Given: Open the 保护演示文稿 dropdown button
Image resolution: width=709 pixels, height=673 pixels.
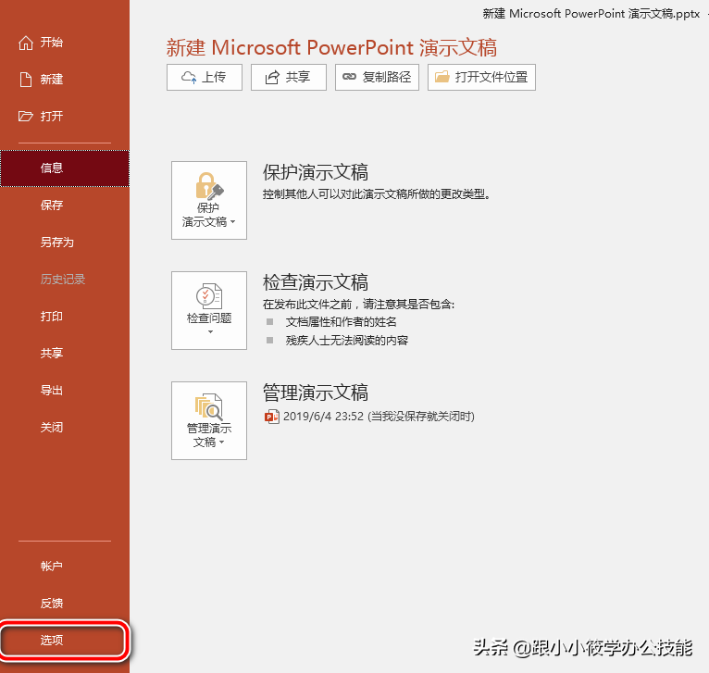Looking at the screenshot, I should tap(209, 200).
